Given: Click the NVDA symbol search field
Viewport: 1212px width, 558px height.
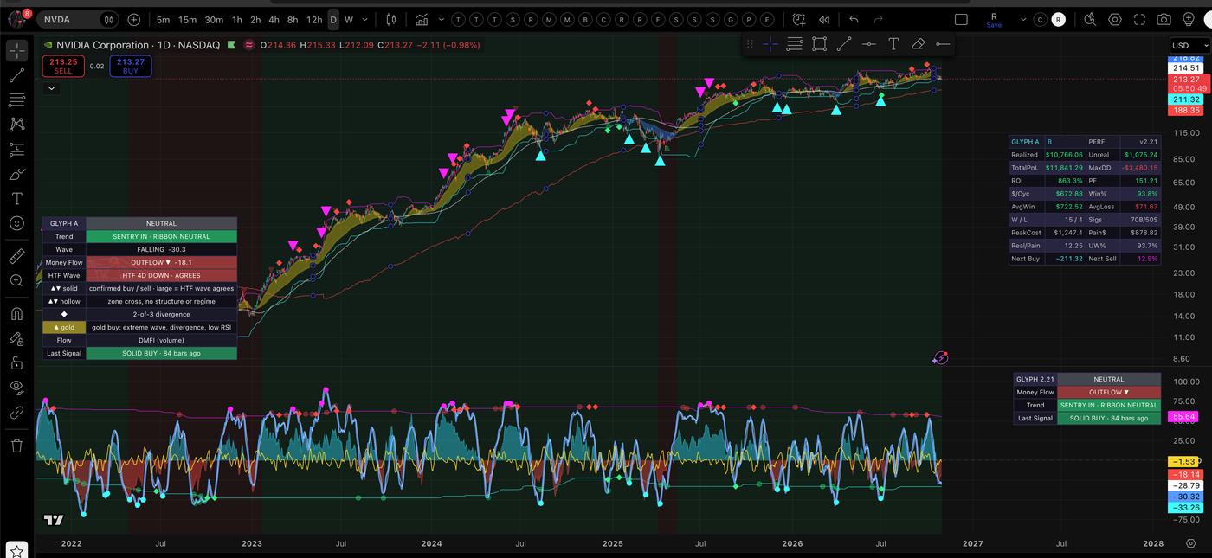Looking at the screenshot, I should click(78, 19).
